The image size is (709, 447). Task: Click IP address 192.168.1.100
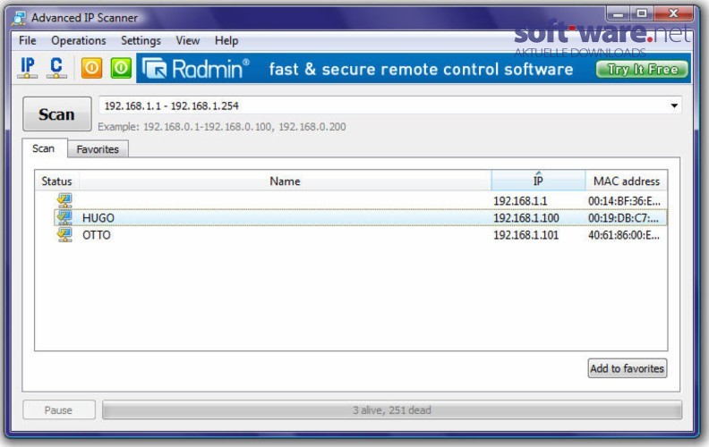[525, 218]
